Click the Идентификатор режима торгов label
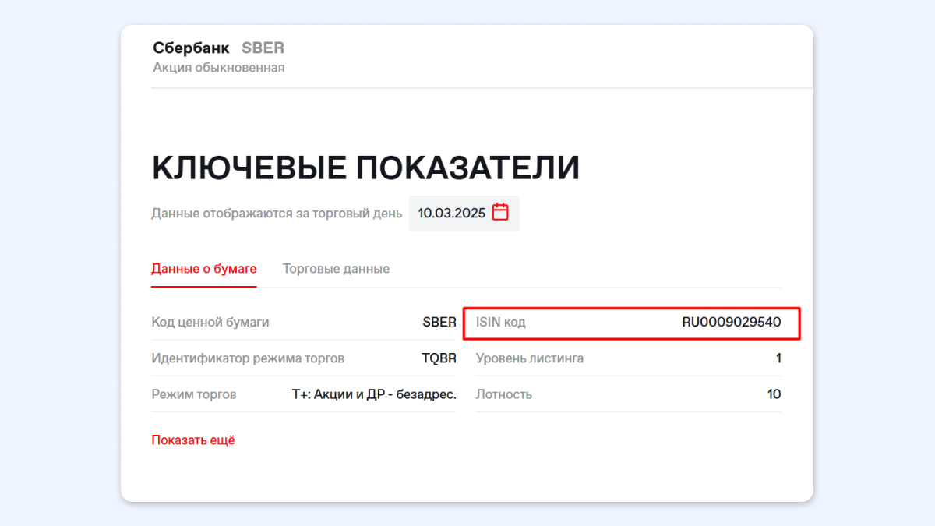 point(248,358)
